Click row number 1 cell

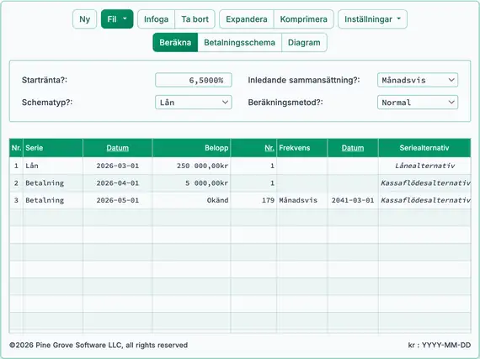click(x=16, y=166)
